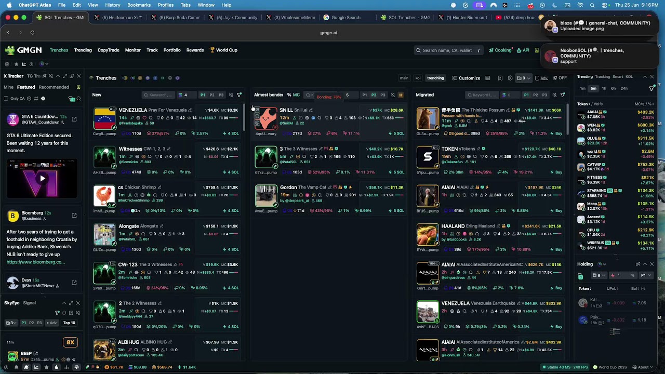The height and width of the screenshot is (374, 665).
Task: Toggle the MC option in Almost bonded header
Action: [296, 95]
